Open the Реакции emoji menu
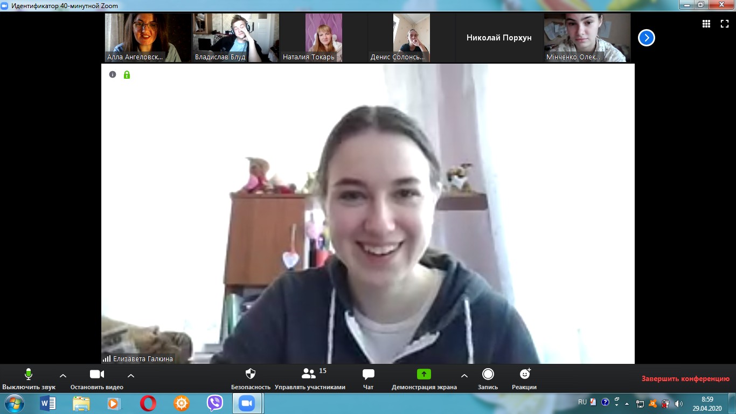 [524, 379]
